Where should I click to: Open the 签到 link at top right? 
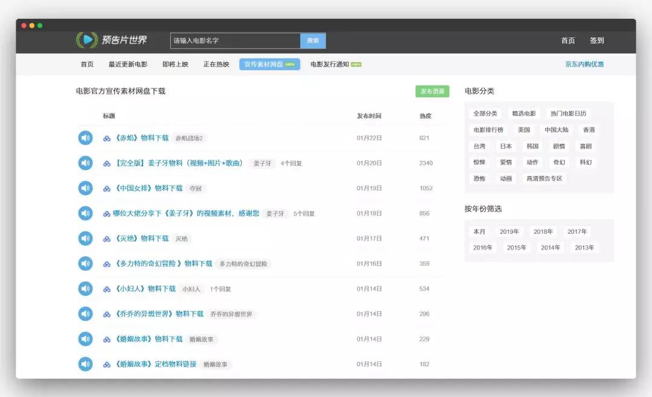(x=597, y=40)
